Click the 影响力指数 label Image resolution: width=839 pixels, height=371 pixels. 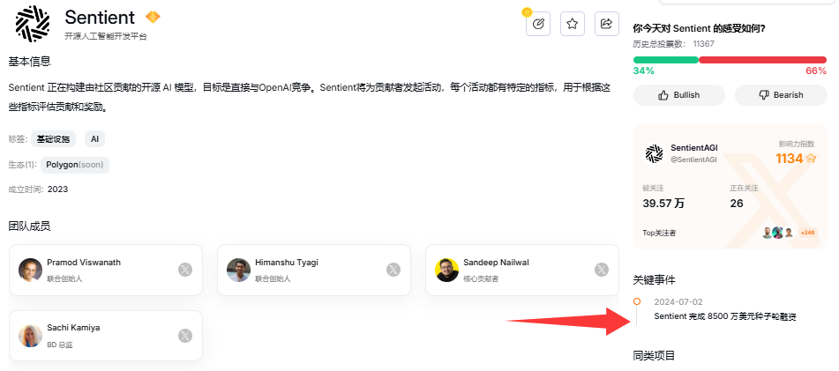[x=796, y=144]
